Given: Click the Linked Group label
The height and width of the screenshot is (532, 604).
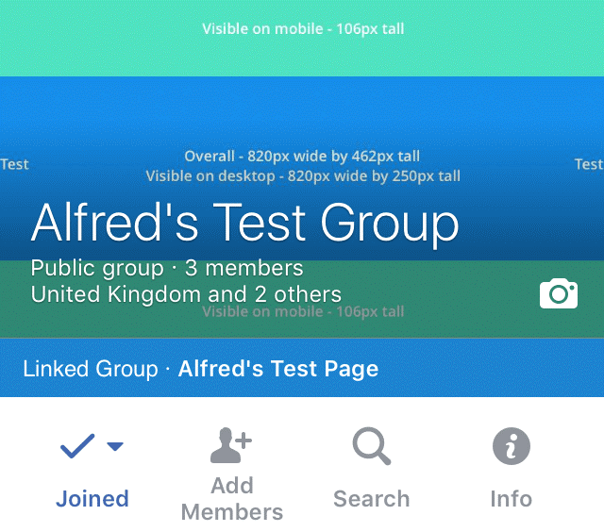Looking at the screenshot, I should tap(91, 369).
